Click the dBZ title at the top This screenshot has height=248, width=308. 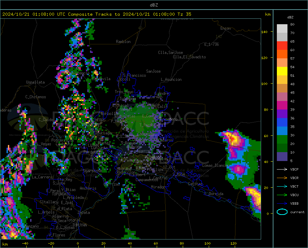pyautogui.click(x=154, y=5)
